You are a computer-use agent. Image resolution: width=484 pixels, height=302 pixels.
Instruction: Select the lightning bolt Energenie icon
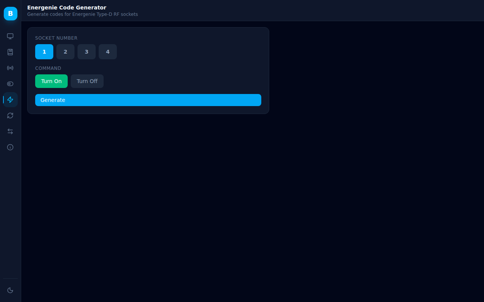10,100
